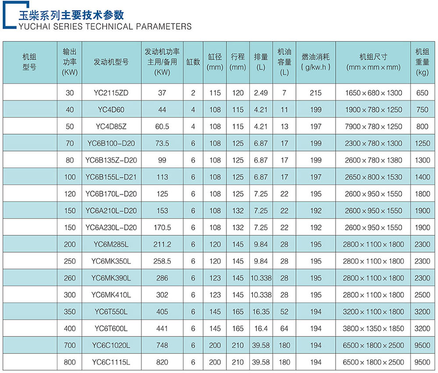Click engine model "YC4D85Z"
Screen dimensions: 438x373
pyautogui.click(x=111, y=126)
